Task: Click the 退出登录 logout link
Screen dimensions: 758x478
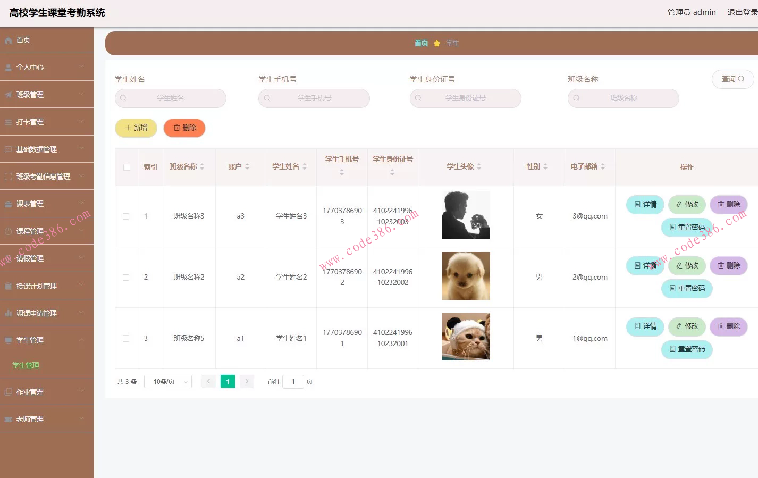Action: (x=743, y=12)
